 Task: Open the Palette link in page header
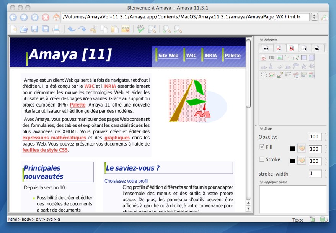point(233,56)
